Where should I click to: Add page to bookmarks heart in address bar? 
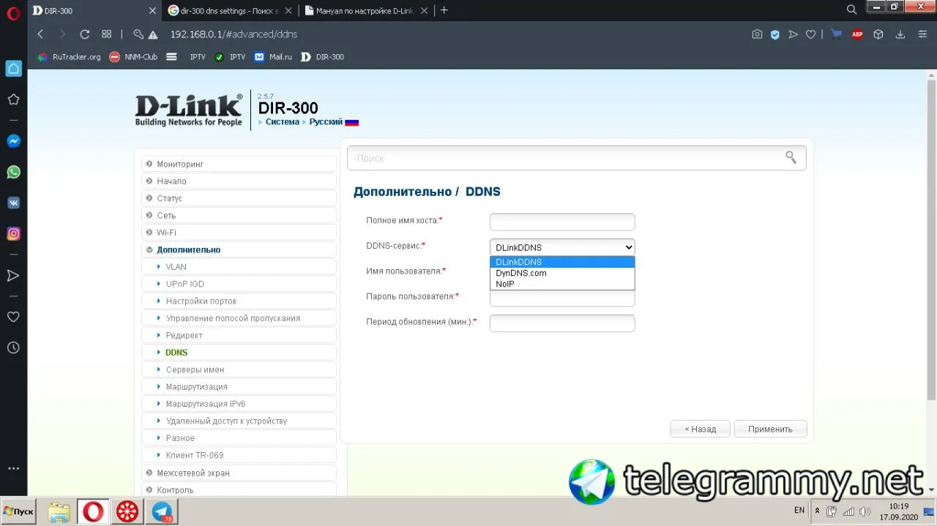click(810, 34)
